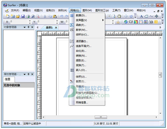The image size is (167, 129).
Task: Select the Text tool letter A
Action: pos(141,16)
